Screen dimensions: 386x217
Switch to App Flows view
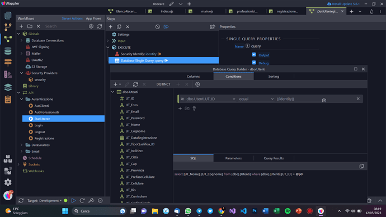pos(93,18)
